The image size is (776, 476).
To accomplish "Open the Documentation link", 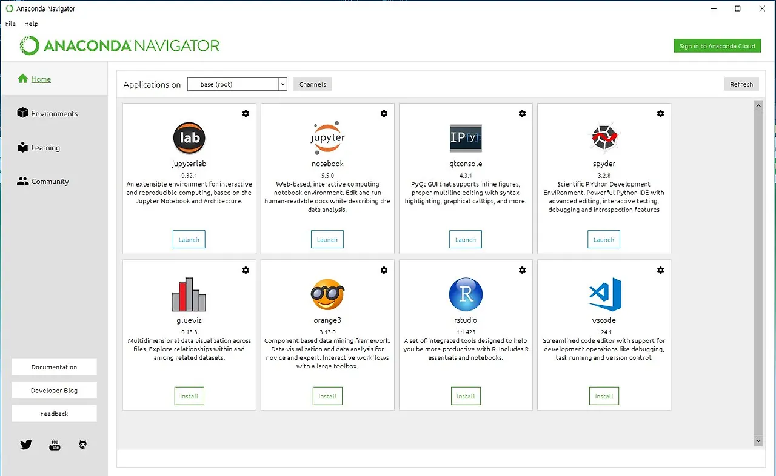I will pos(54,367).
